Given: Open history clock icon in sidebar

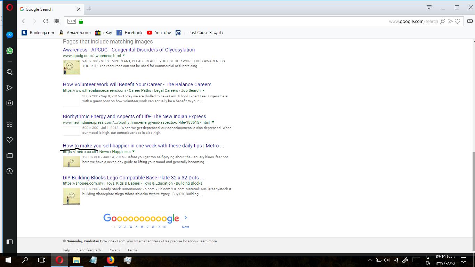Looking at the screenshot, I should (x=10, y=171).
